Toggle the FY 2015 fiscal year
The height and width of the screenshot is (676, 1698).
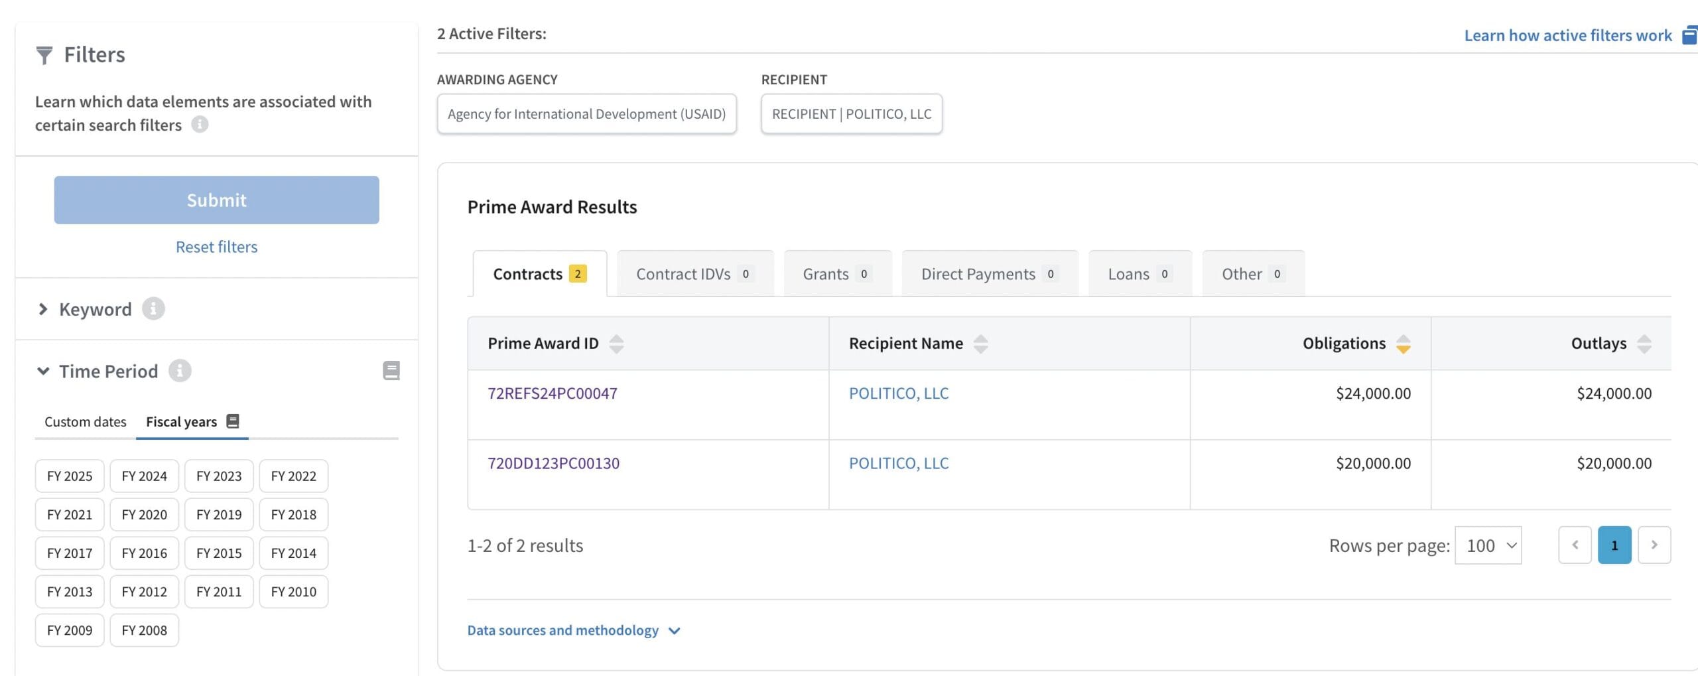[219, 553]
